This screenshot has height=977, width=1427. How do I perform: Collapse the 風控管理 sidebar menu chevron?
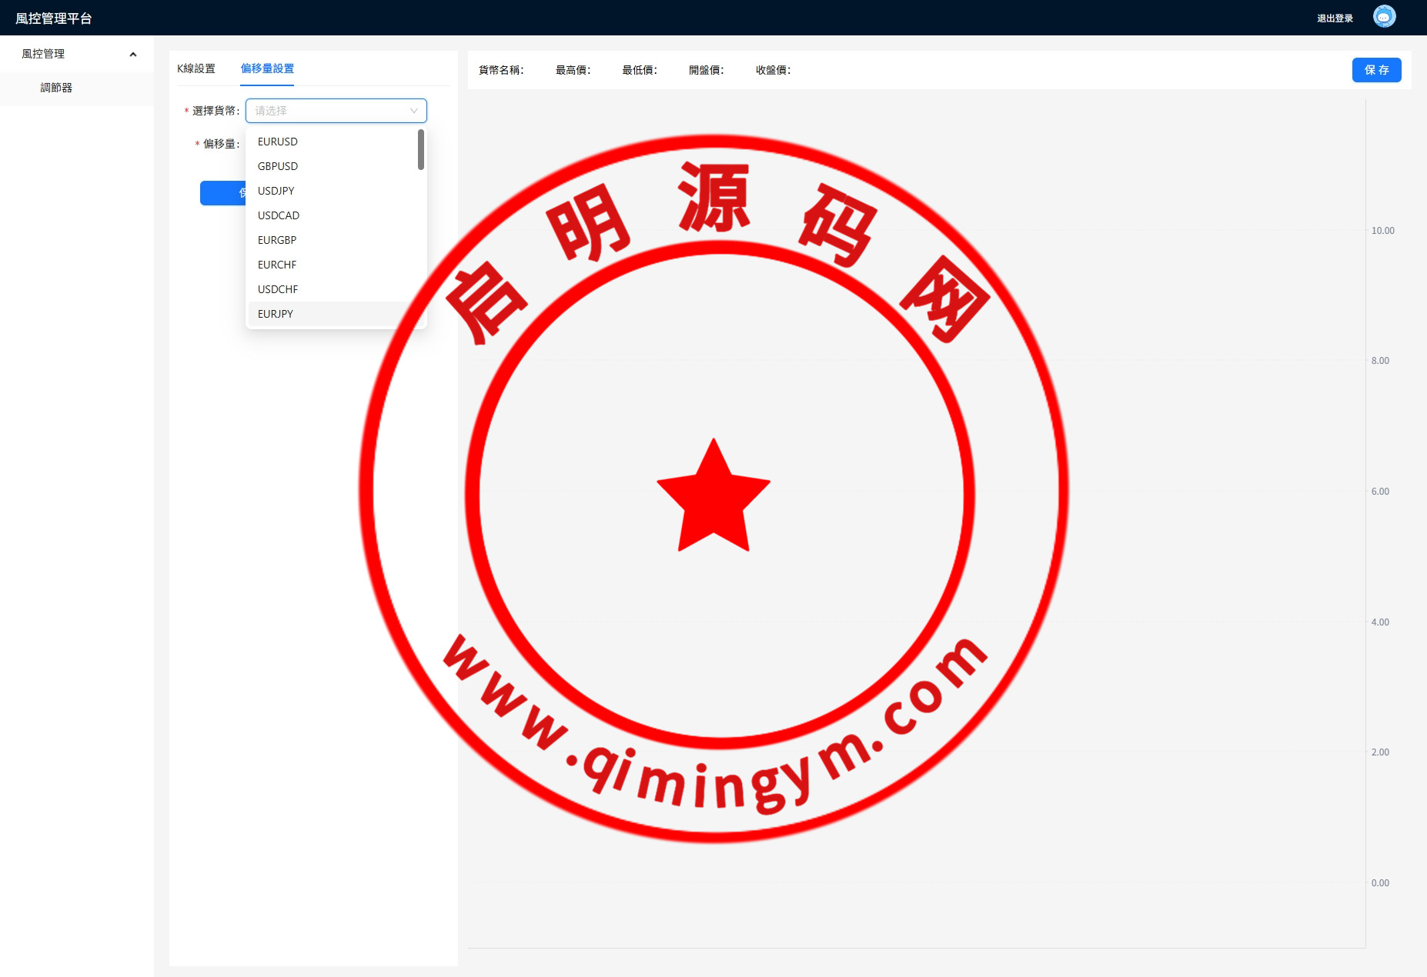coord(133,54)
